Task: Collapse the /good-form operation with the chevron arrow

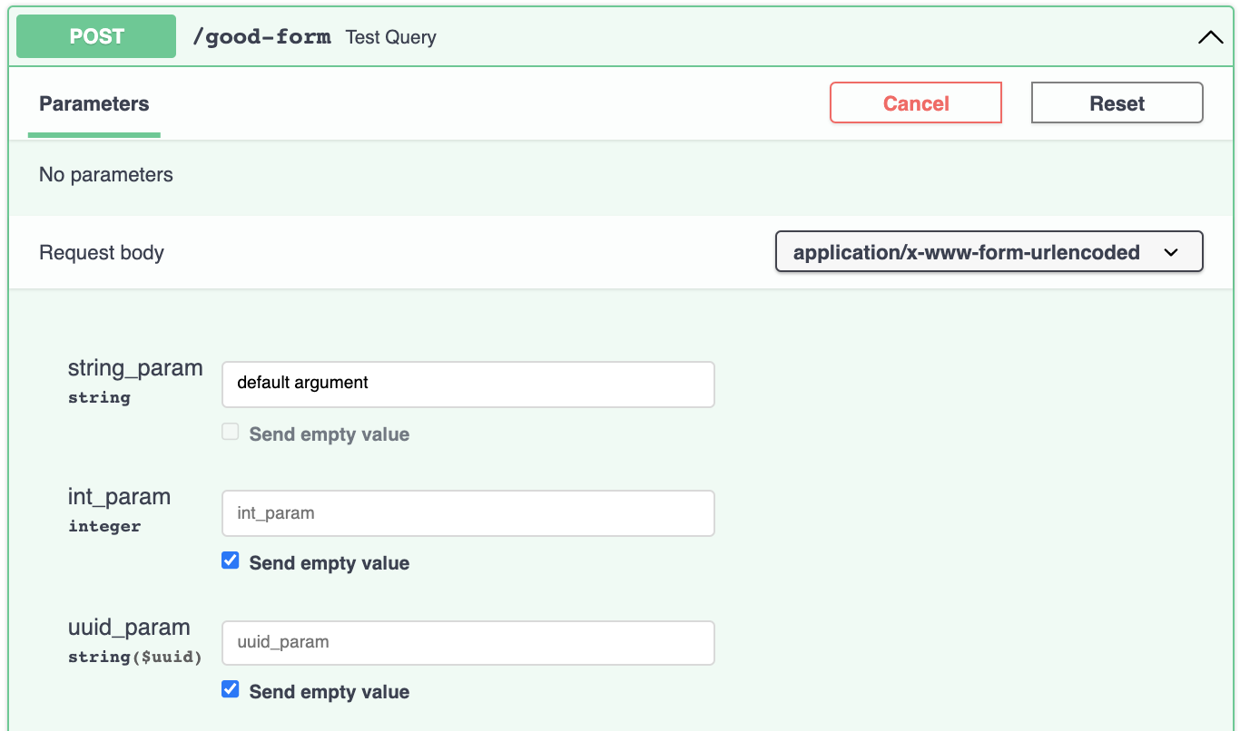Action: click(x=1210, y=37)
